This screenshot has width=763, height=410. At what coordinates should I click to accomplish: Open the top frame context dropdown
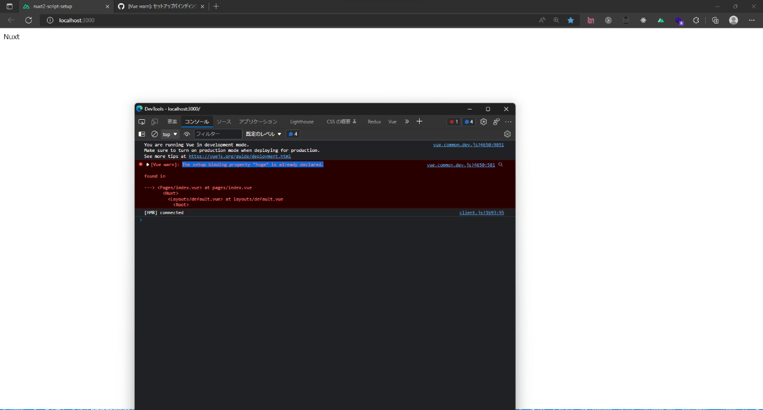click(169, 134)
